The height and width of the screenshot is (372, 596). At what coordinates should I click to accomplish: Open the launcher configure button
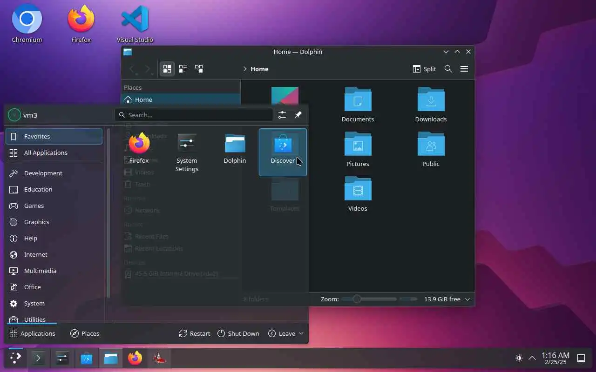click(x=282, y=115)
